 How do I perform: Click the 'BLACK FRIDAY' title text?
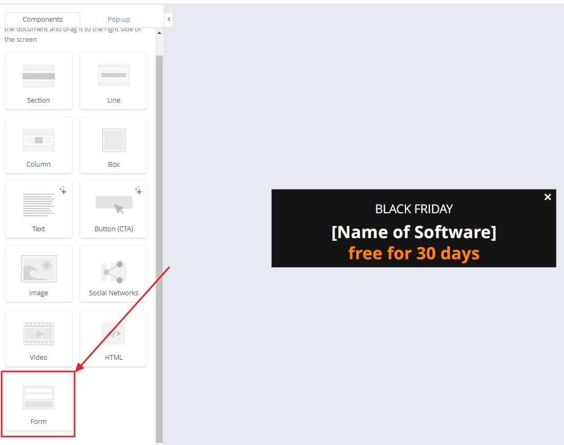pos(414,209)
